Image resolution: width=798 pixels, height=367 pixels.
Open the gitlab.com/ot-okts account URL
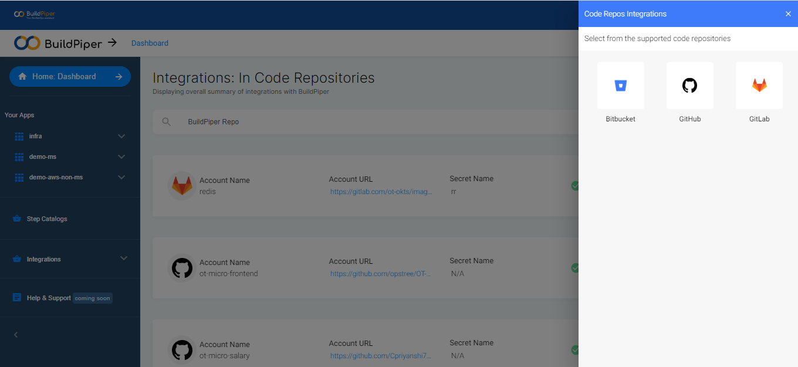pos(381,192)
